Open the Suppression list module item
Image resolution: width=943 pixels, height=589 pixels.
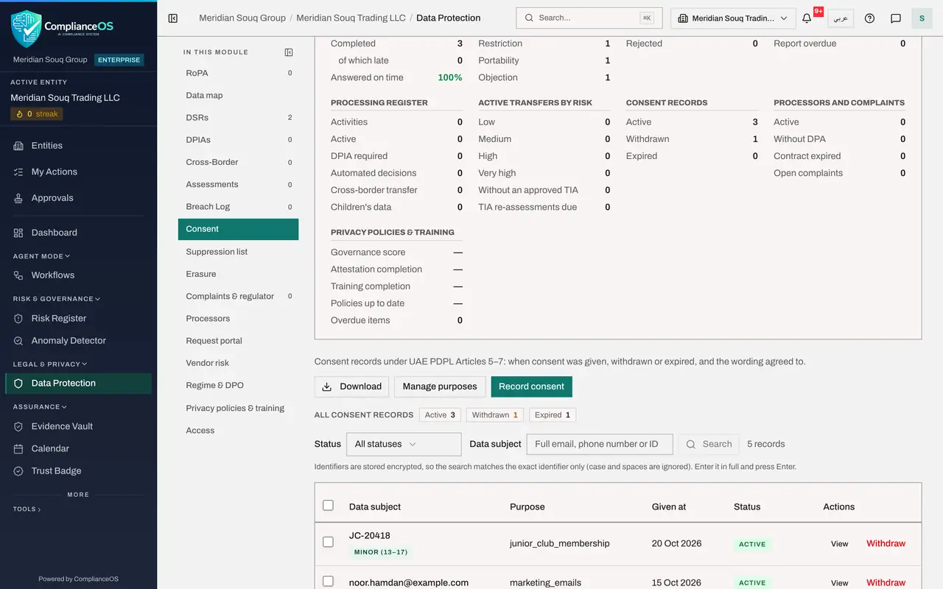pyautogui.click(x=238, y=252)
